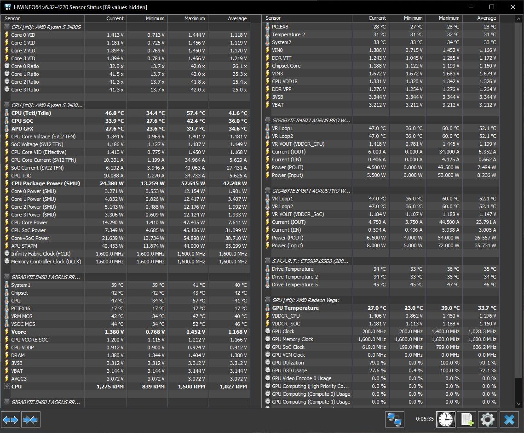Click the thermometer icon next to GPU Temperature
The width and height of the screenshot is (524, 433).
(x=267, y=308)
